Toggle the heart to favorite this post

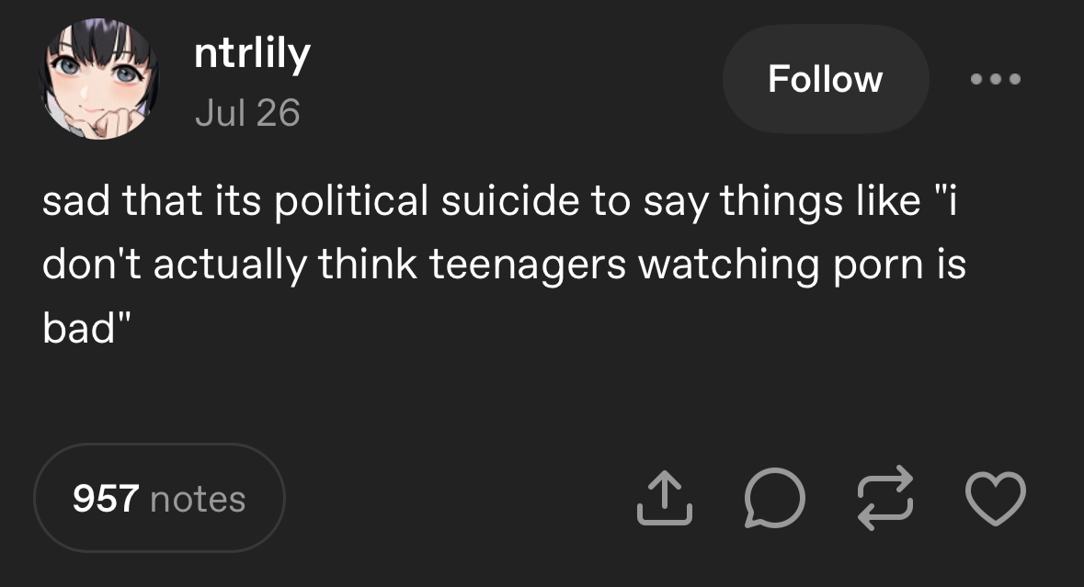(996, 498)
